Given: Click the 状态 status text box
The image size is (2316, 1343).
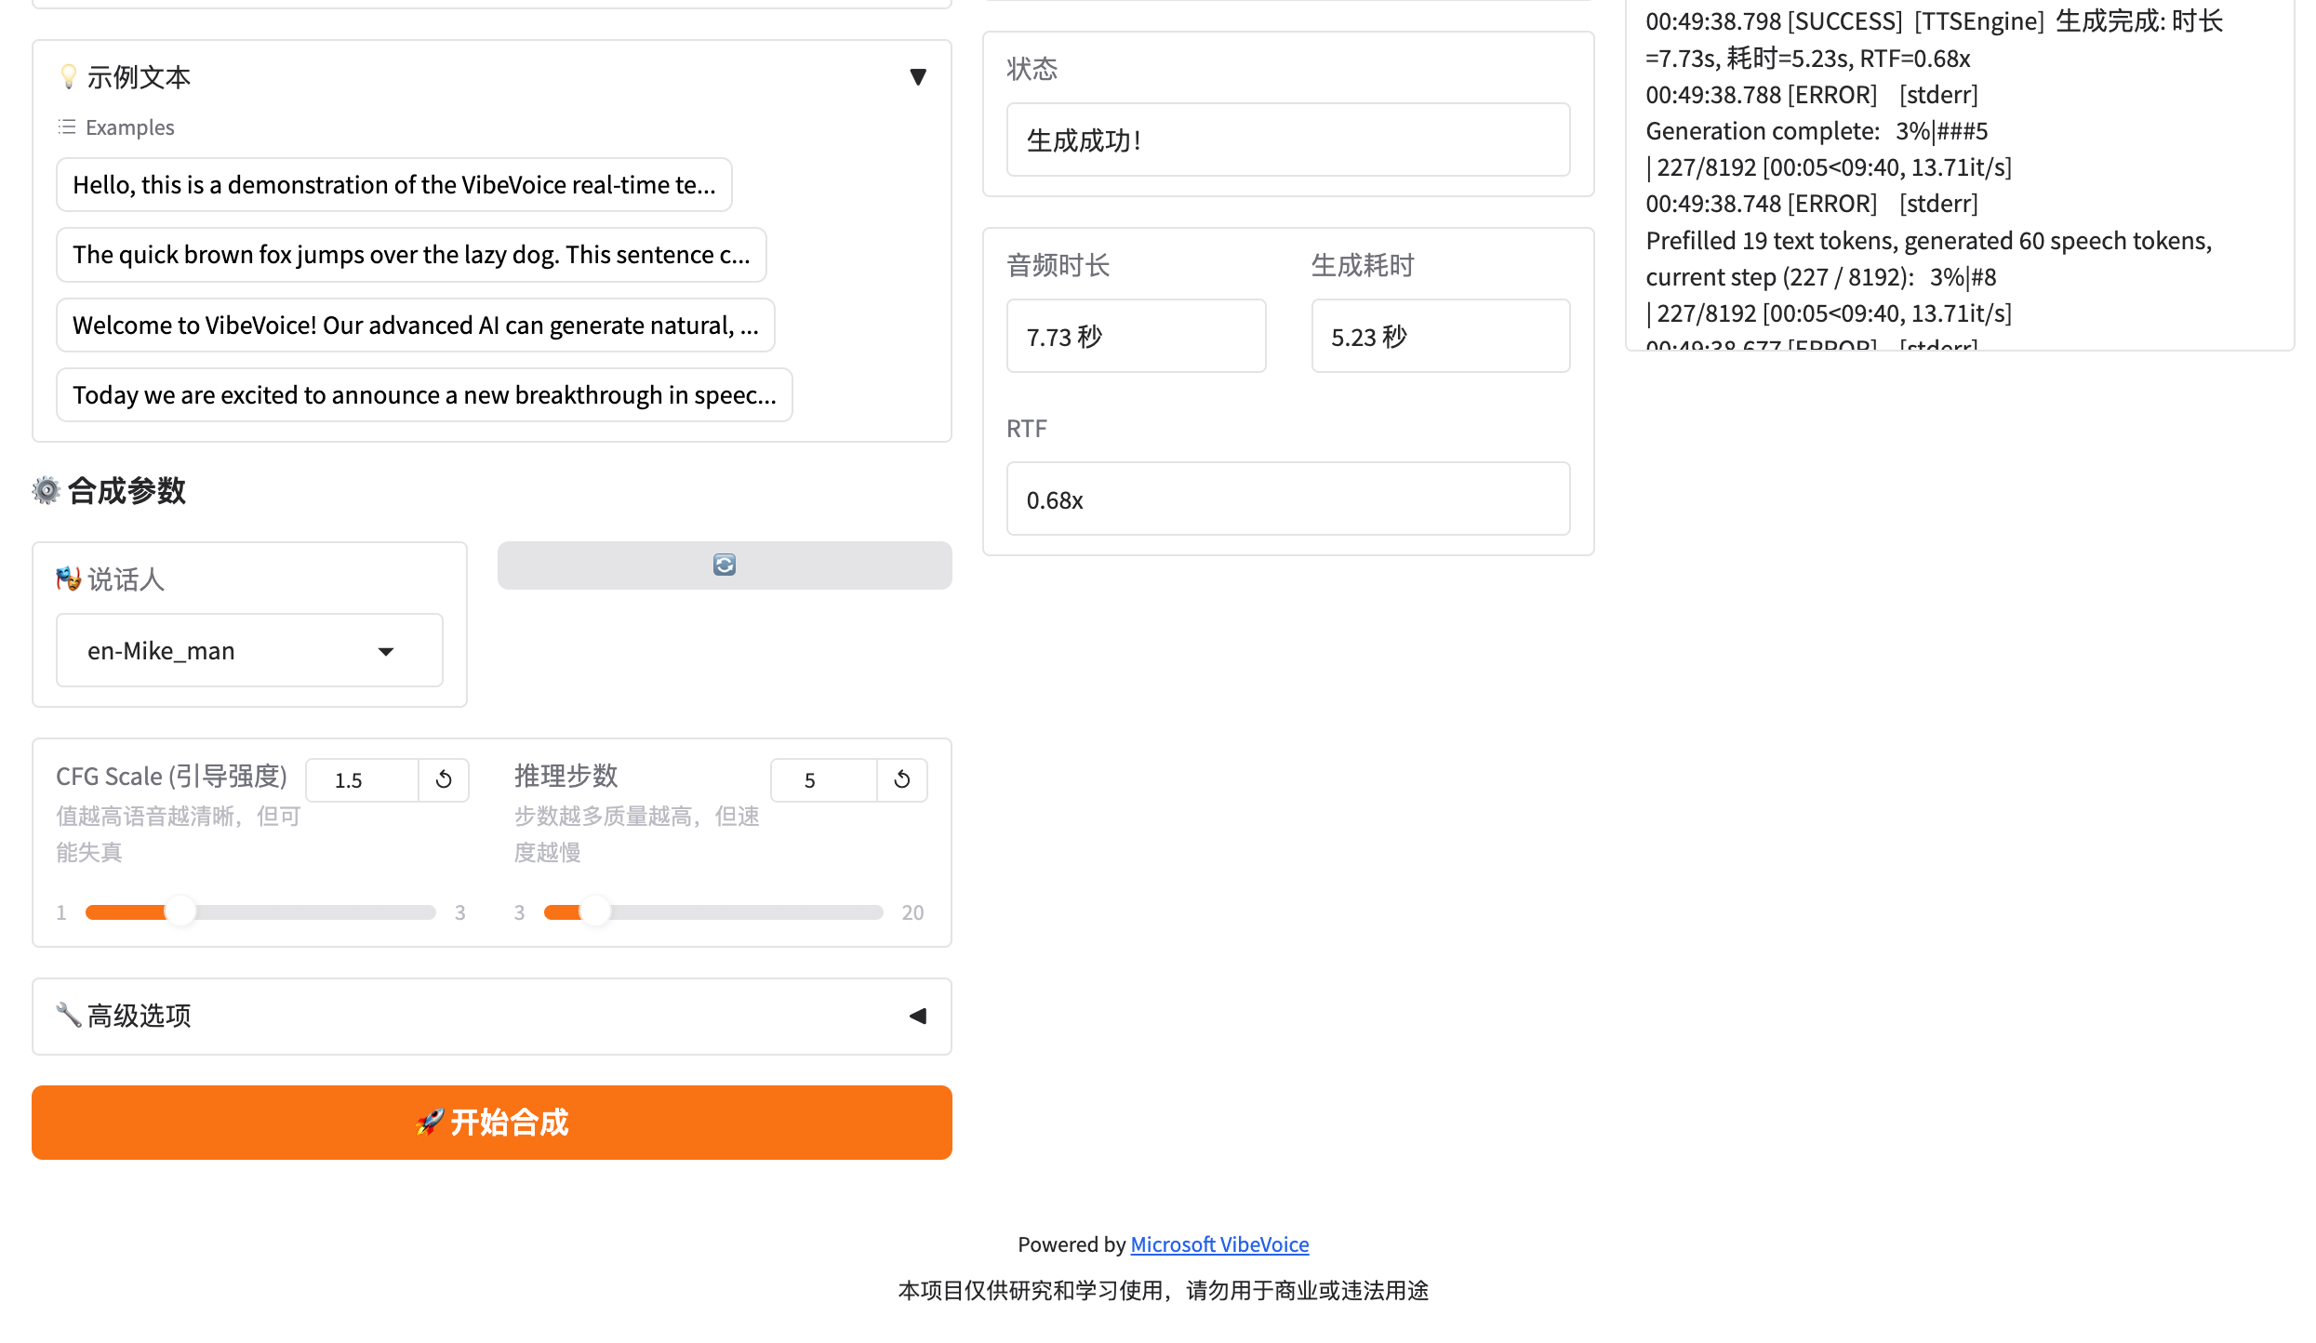Looking at the screenshot, I should (1287, 140).
